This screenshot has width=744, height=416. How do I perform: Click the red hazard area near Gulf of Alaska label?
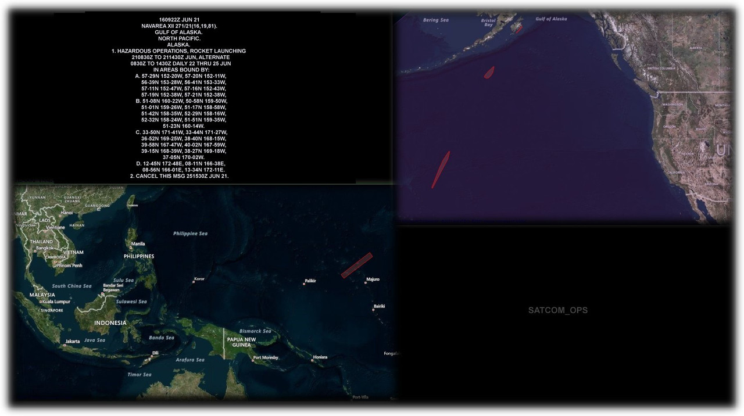tap(518, 28)
